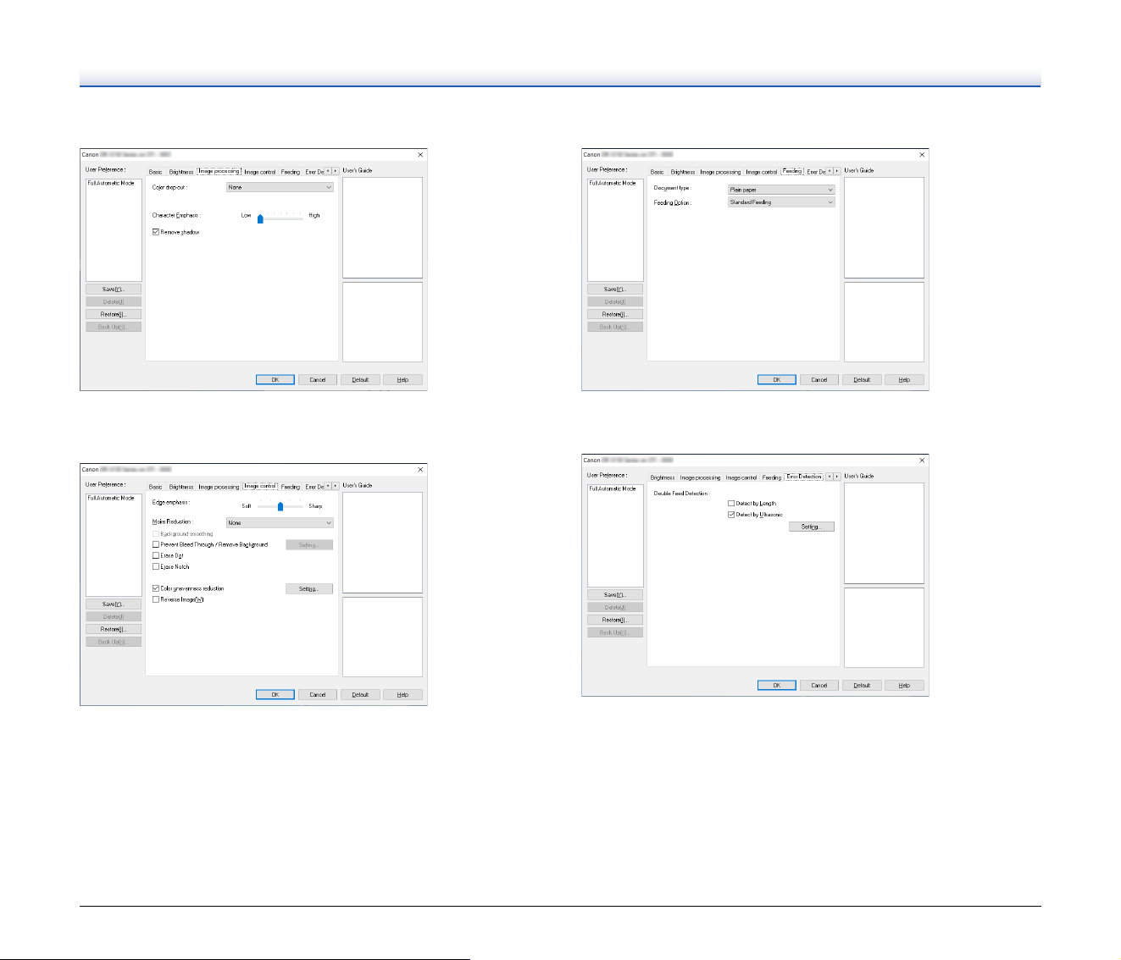Viewport: 1121px width, 960px height.
Task: Close the dialog showing Double Feed Detection
Action: [x=922, y=461]
